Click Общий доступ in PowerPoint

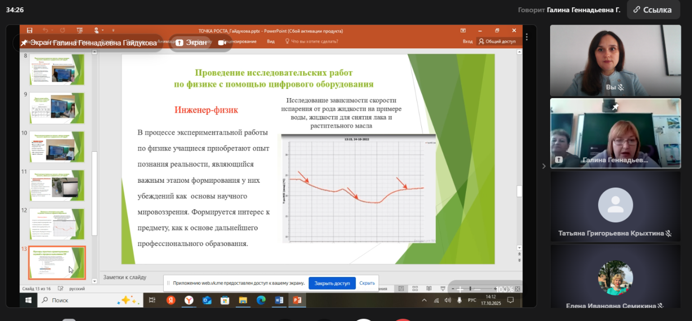pos(497,42)
